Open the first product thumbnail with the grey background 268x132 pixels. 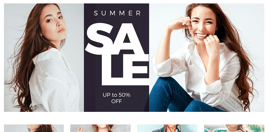click(x=34, y=128)
